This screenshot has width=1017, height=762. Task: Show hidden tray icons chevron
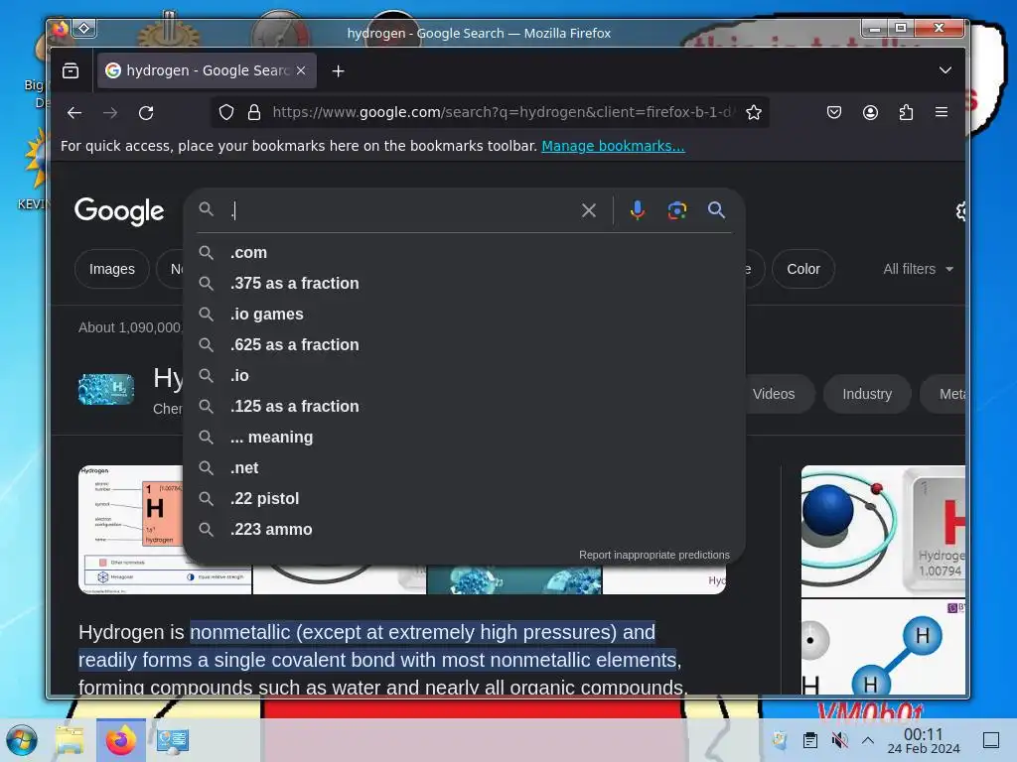pos(868,740)
